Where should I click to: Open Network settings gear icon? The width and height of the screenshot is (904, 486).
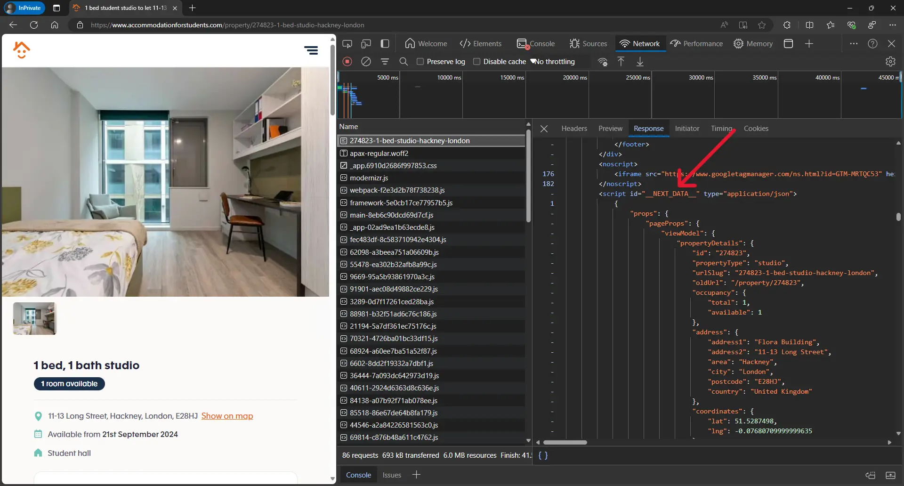tap(890, 62)
